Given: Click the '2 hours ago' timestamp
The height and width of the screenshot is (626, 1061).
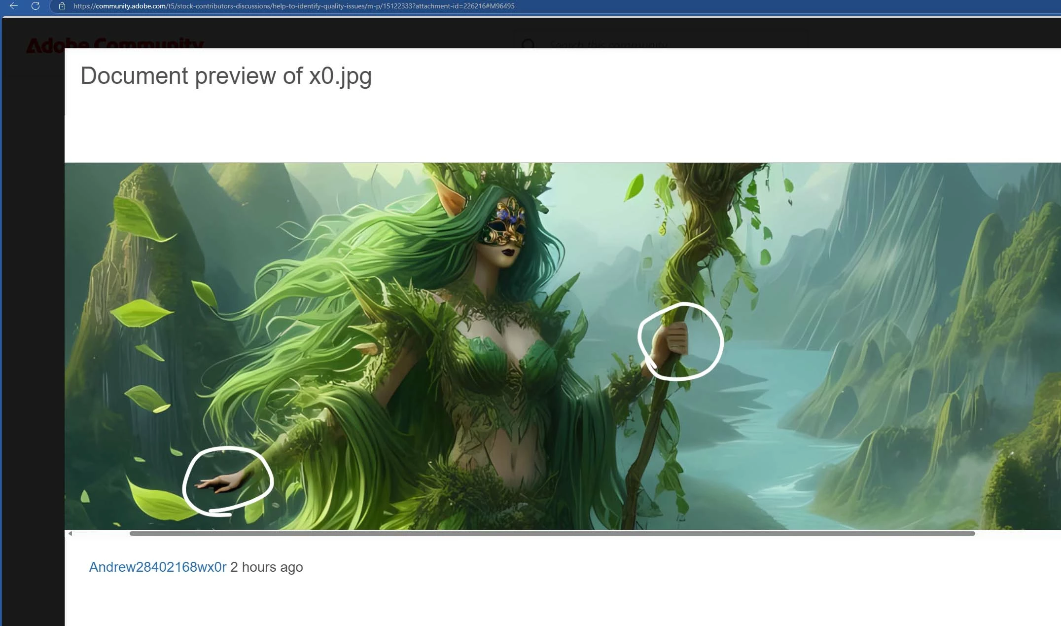Looking at the screenshot, I should [x=267, y=567].
